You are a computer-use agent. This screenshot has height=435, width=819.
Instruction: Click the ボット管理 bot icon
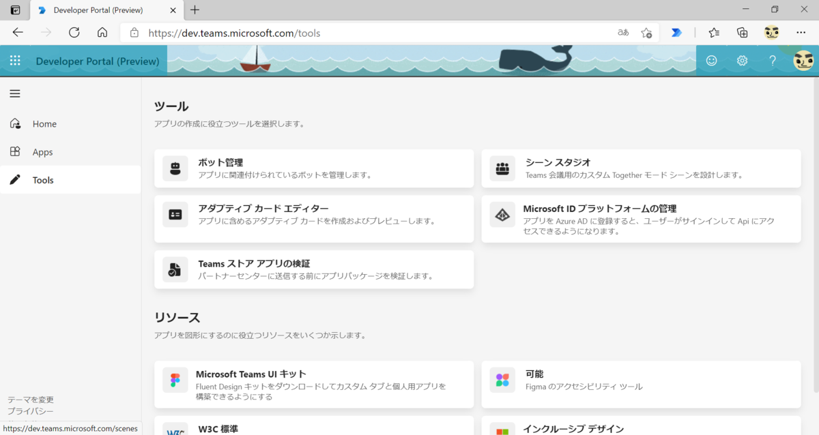(175, 168)
